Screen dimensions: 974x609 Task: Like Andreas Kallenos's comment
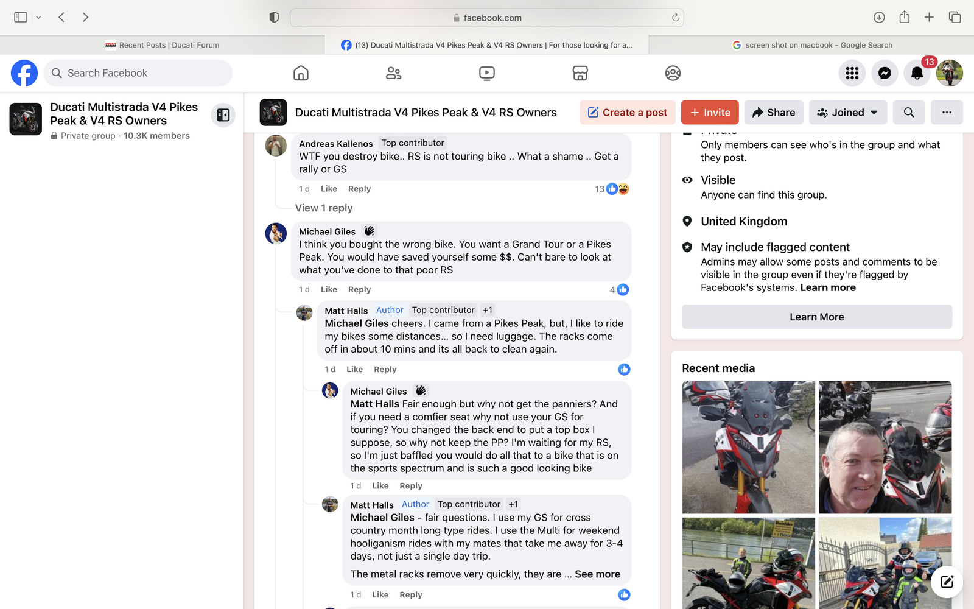329,189
